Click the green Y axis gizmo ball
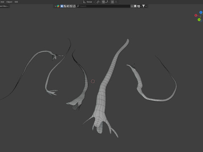Image resolution: width=203 pixels, height=152 pixels. coord(199,19)
